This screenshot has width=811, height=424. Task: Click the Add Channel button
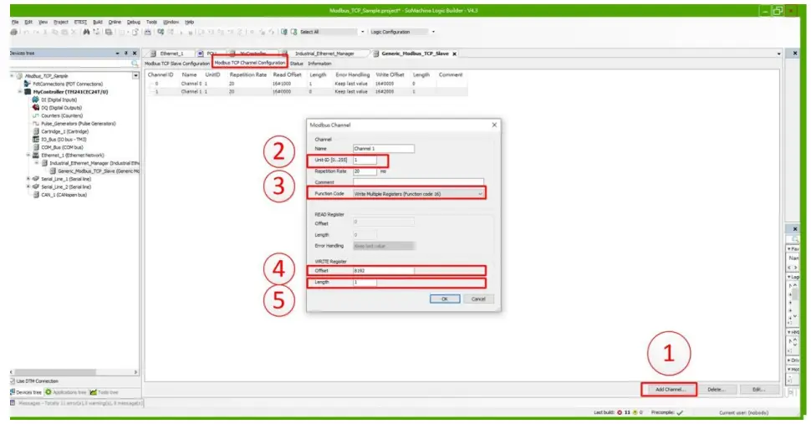(669, 390)
